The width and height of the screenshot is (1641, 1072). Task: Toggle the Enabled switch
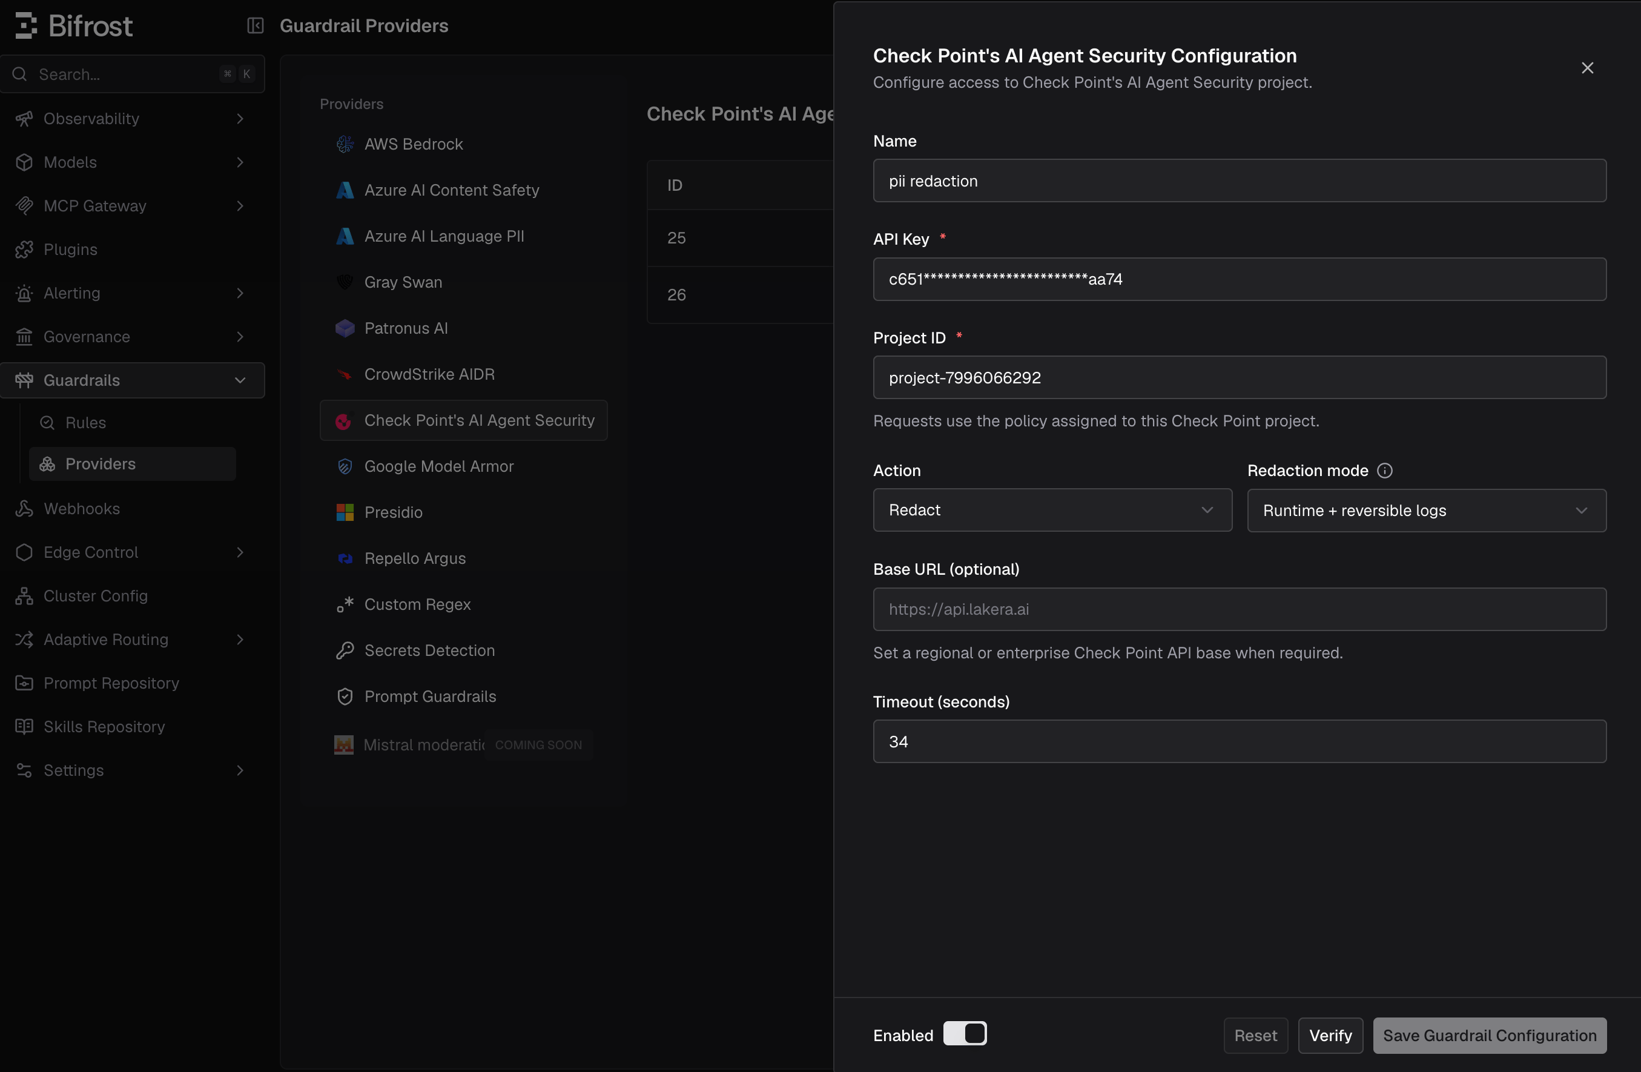click(x=965, y=1034)
